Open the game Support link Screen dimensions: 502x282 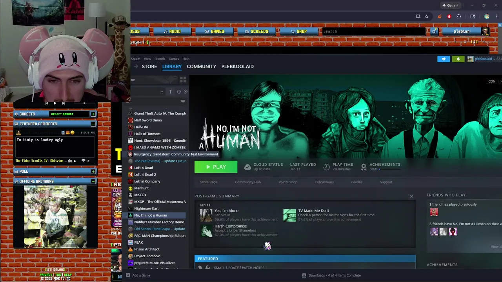click(386, 182)
